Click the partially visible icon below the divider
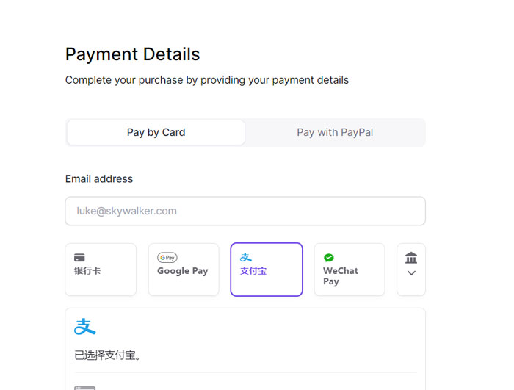Screen dimensions: 514x390 coord(85,387)
